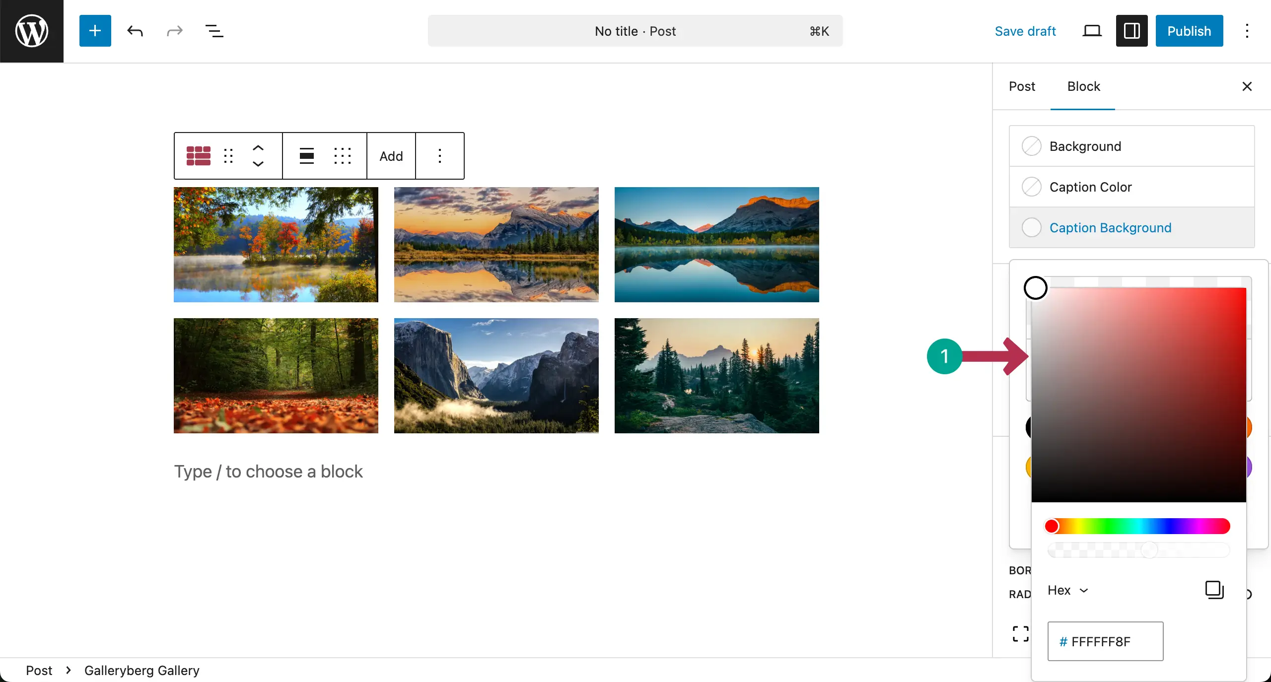Open the document overview panel
The image size is (1271, 682).
coord(213,31)
